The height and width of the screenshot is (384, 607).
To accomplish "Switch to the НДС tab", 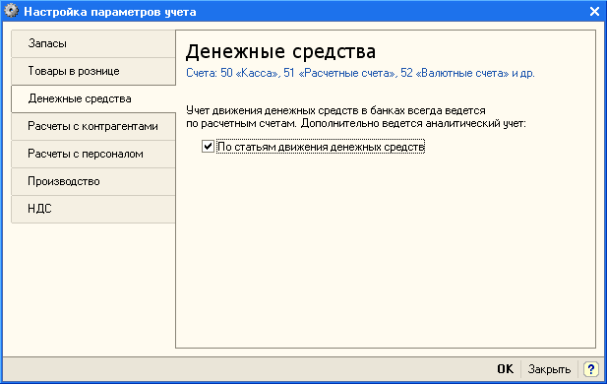I will (93, 209).
